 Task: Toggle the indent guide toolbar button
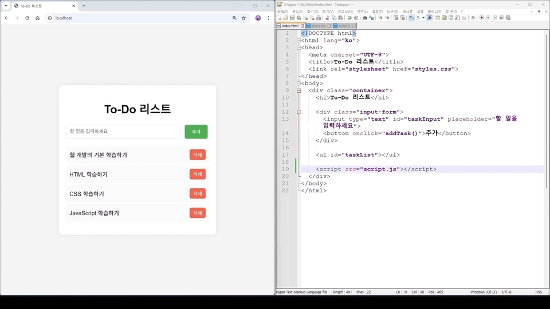(x=429, y=18)
